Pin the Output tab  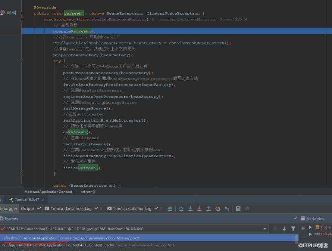[x=39, y=208]
